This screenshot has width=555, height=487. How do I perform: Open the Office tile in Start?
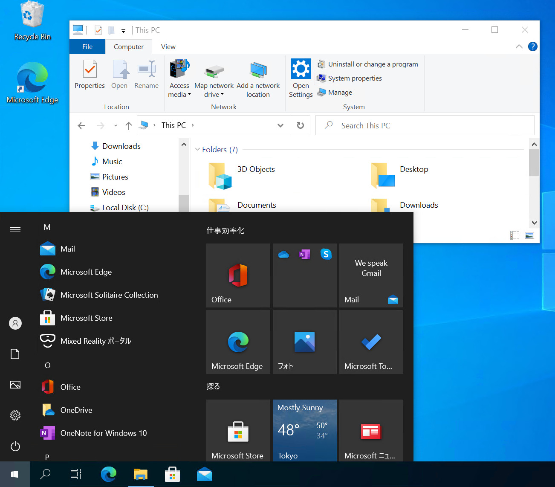click(238, 275)
